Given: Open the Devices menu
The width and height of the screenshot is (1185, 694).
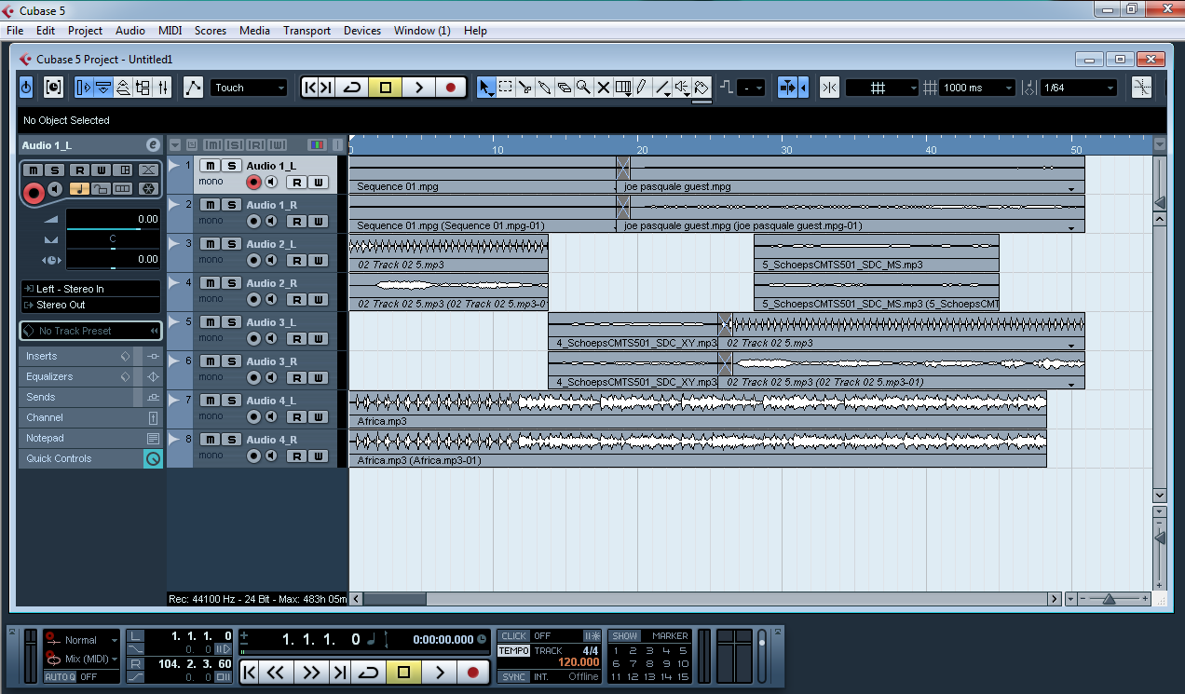Looking at the screenshot, I should (x=362, y=31).
